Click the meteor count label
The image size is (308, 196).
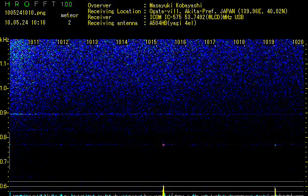(70, 15)
